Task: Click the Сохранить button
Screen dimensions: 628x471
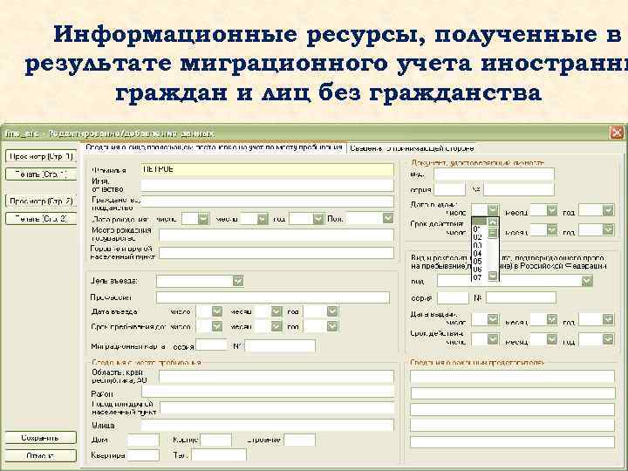Action: (x=41, y=438)
